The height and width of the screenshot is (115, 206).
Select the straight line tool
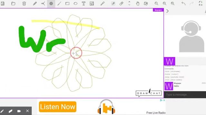tap(59, 4)
